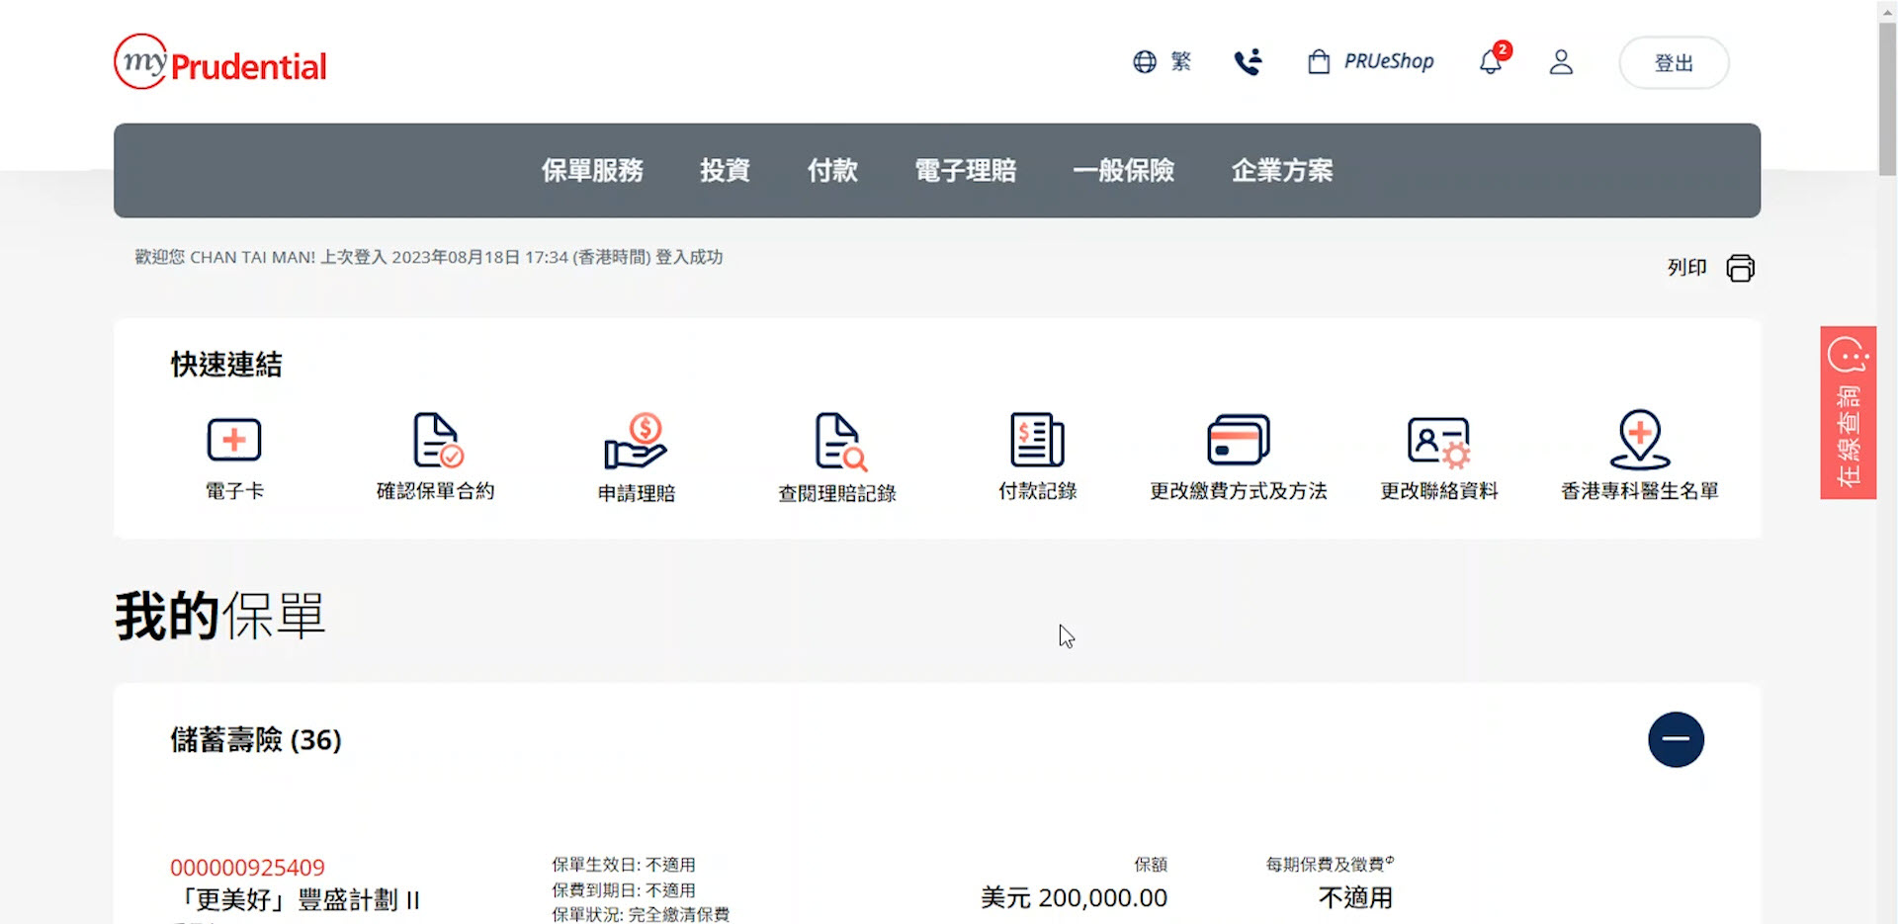The image size is (1898, 924).
Task: Click the 登出 logout button
Action: click(1674, 63)
